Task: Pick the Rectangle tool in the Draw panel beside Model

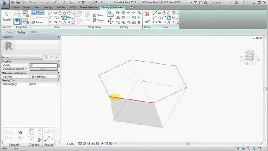Action: click(55, 13)
